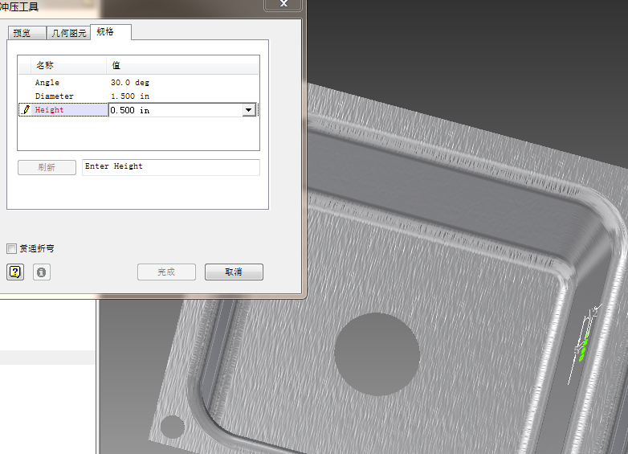
Task: Click the large circular hole in the model
Action: [377, 354]
